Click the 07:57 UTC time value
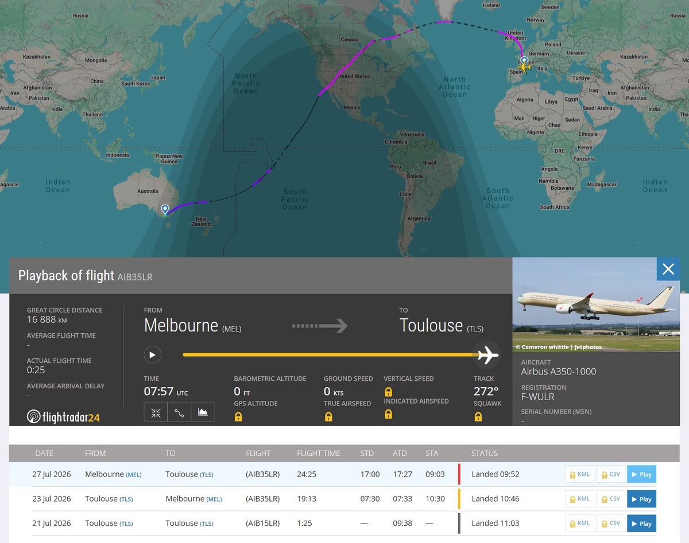689x543 pixels. [166, 392]
